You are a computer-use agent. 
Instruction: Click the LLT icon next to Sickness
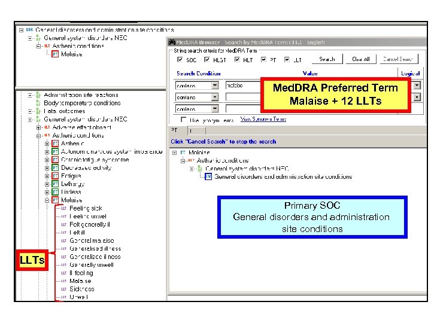(64, 289)
